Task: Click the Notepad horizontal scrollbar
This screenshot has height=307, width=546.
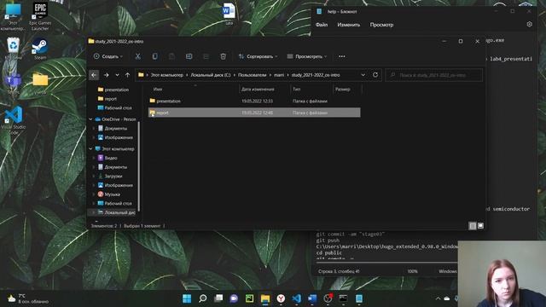Action: tap(386, 262)
